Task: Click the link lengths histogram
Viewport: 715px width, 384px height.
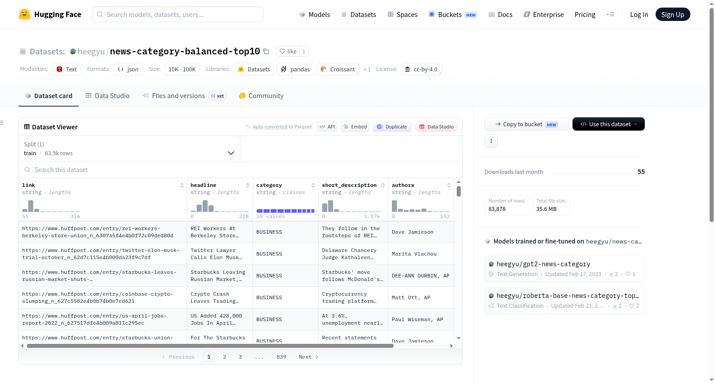Action: [51, 206]
